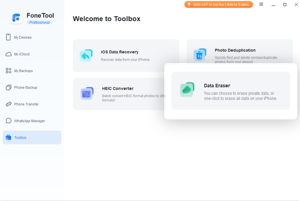Click the Phone Backup copy icon
Screen dimensions: 300x201
coord(9,87)
